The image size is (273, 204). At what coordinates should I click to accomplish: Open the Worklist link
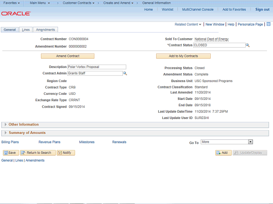pyautogui.click(x=168, y=9)
